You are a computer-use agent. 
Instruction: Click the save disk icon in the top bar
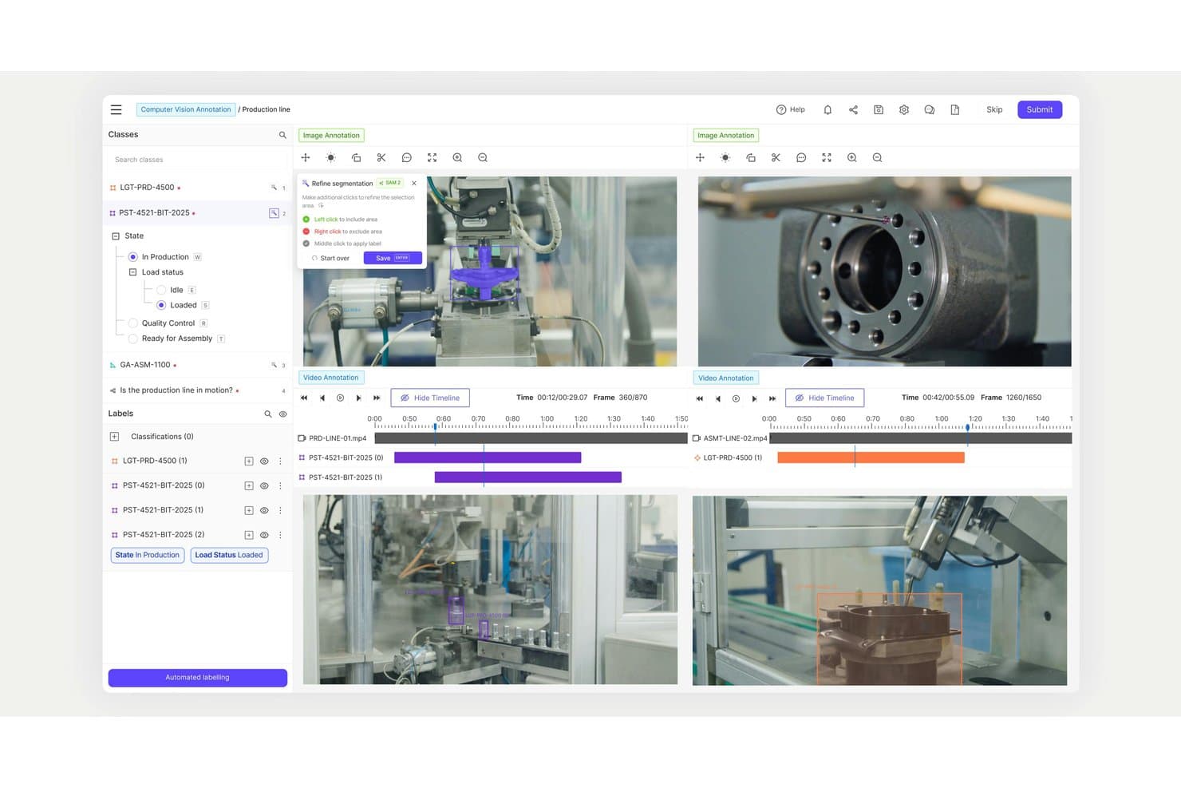tap(879, 109)
